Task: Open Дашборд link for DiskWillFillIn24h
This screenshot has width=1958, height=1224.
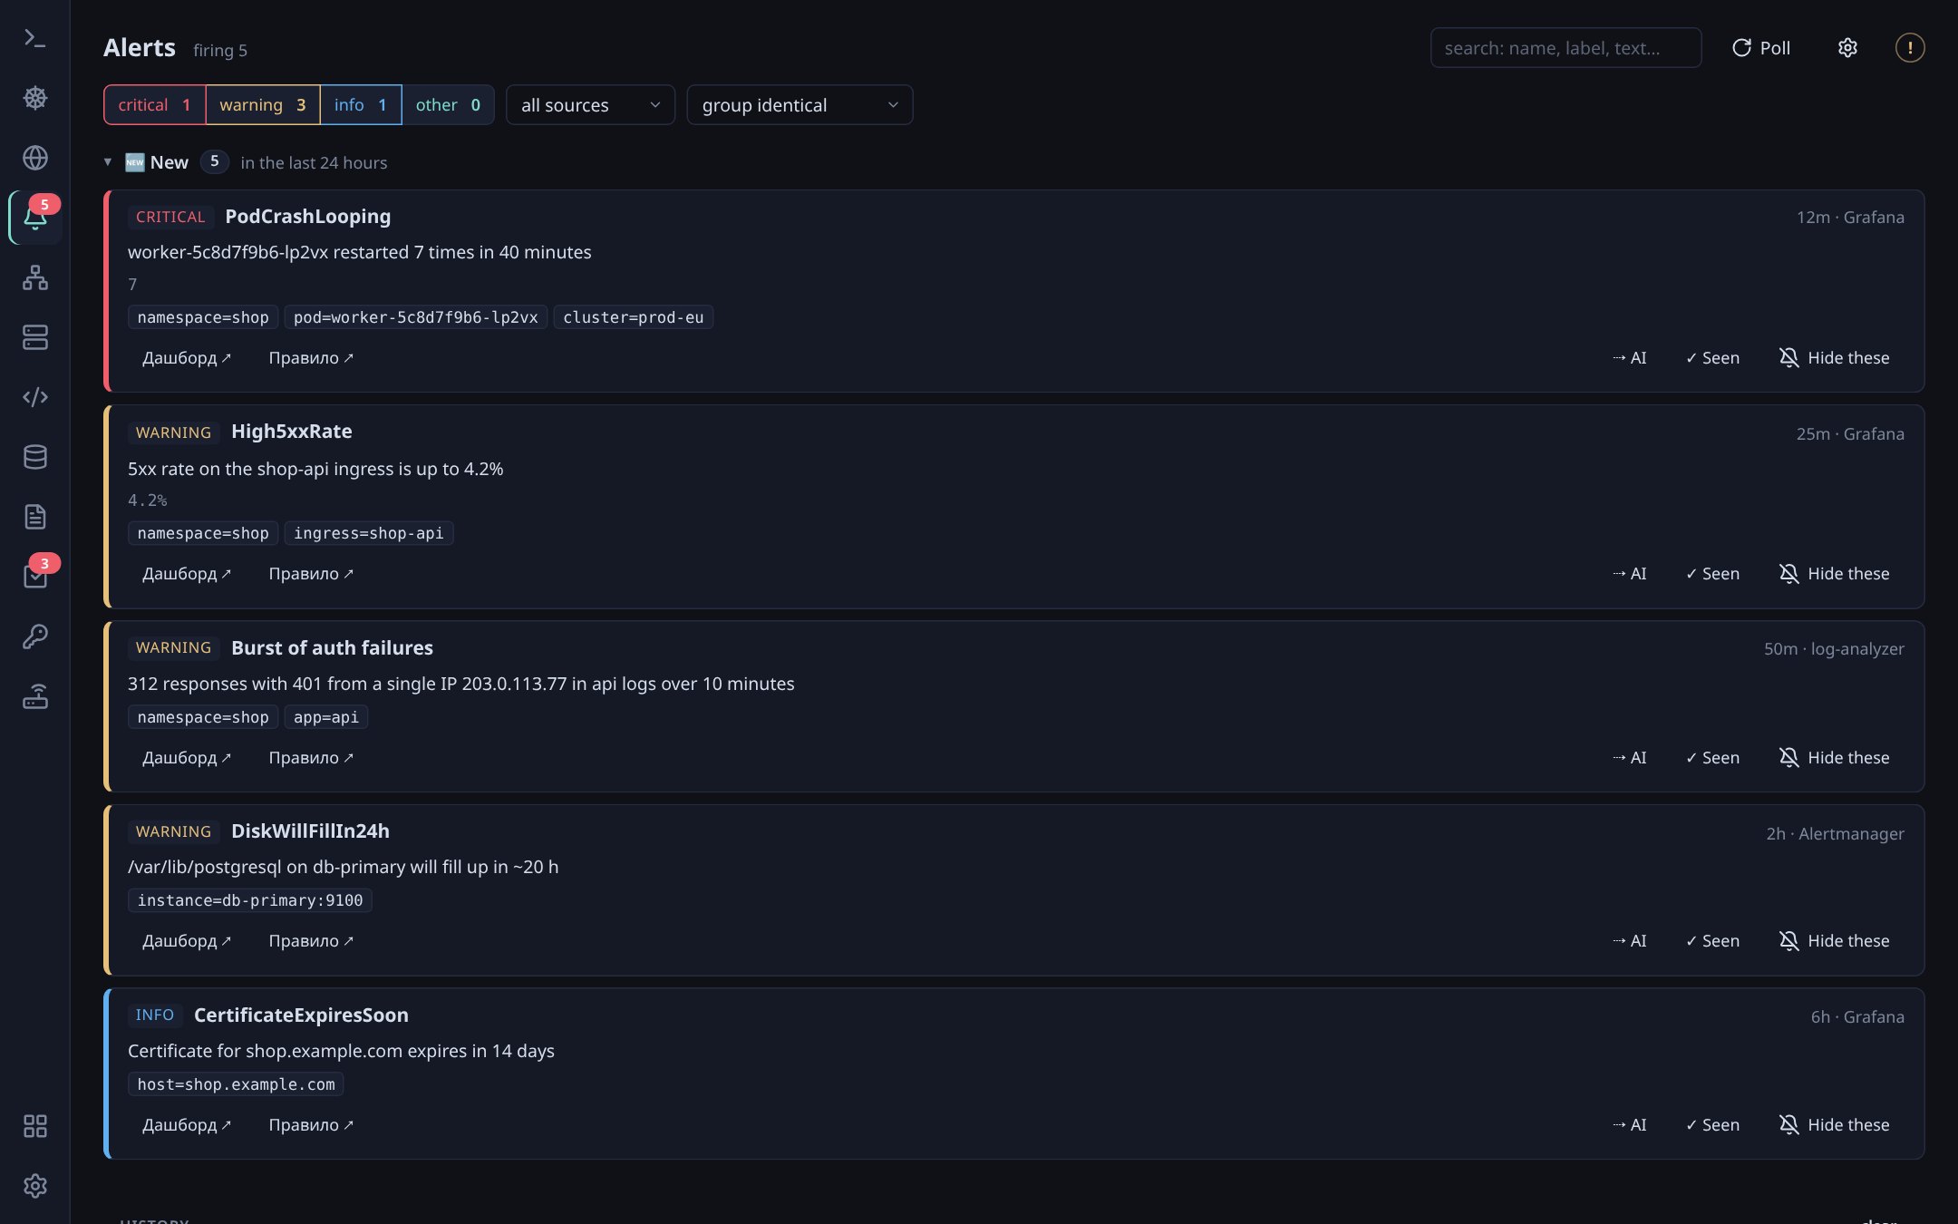Action: tap(187, 941)
